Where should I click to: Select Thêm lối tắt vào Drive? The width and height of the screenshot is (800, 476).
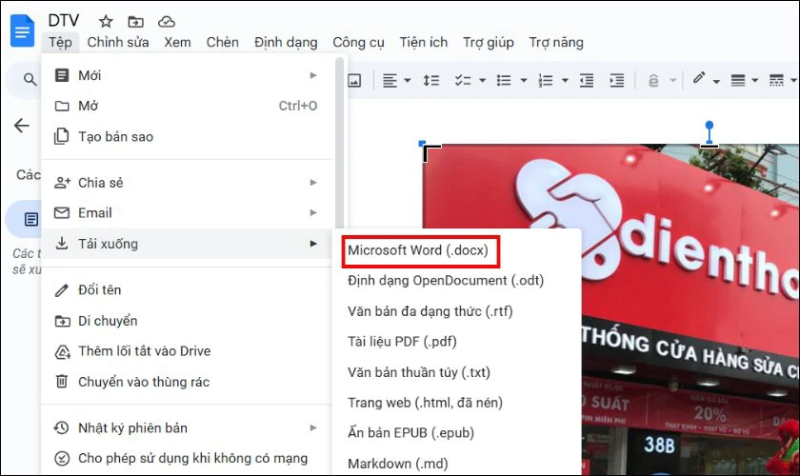[x=188, y=351]
